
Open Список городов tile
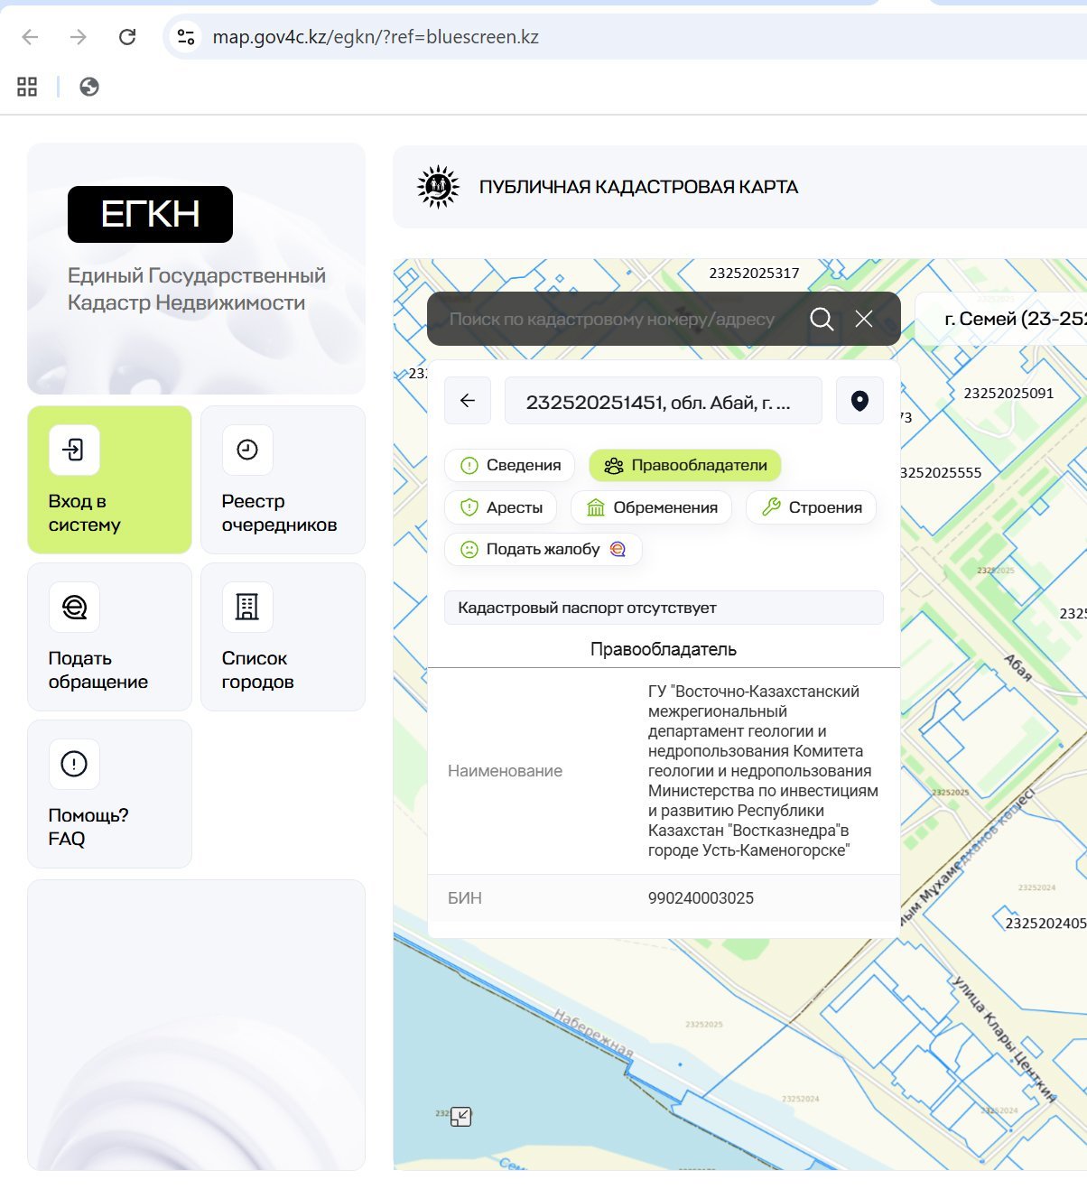(x=283, y=636)
